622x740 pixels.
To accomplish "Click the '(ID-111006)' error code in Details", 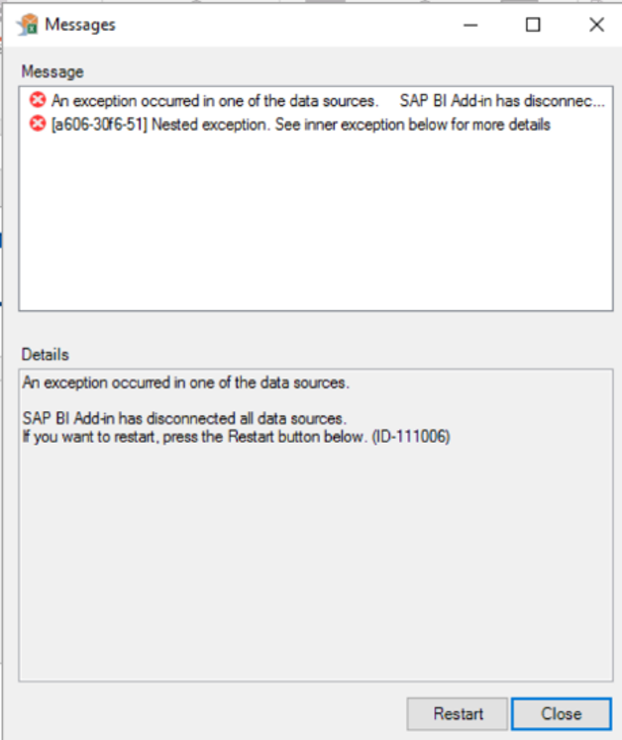I will click(411, 437).
